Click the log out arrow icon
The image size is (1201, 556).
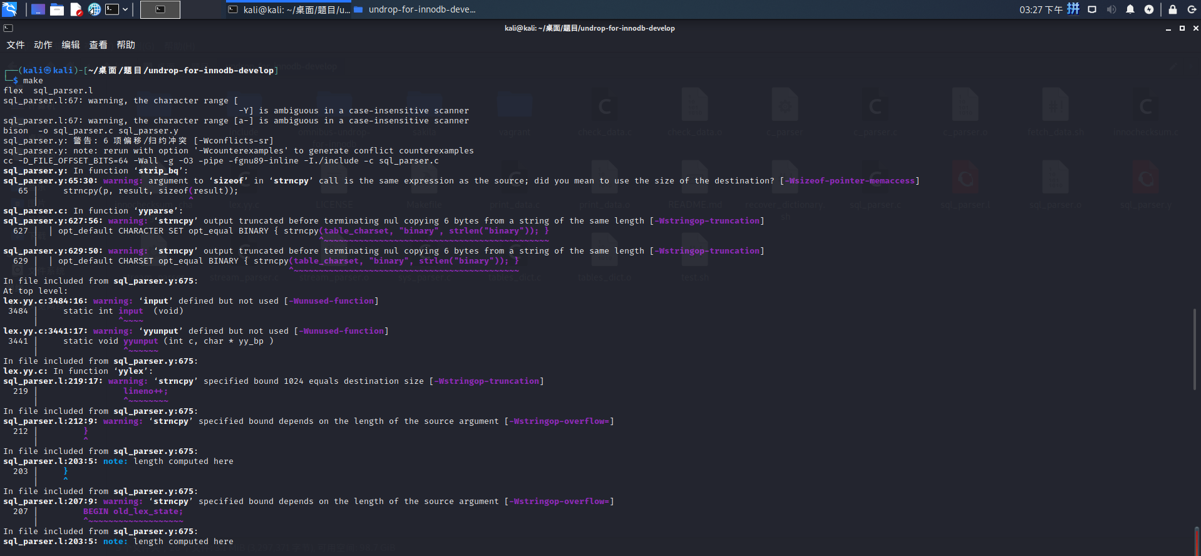[x=1192, y=9]
